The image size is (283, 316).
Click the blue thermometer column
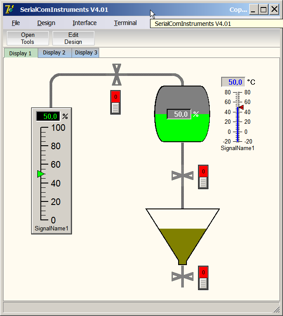[x=238, y=124]
